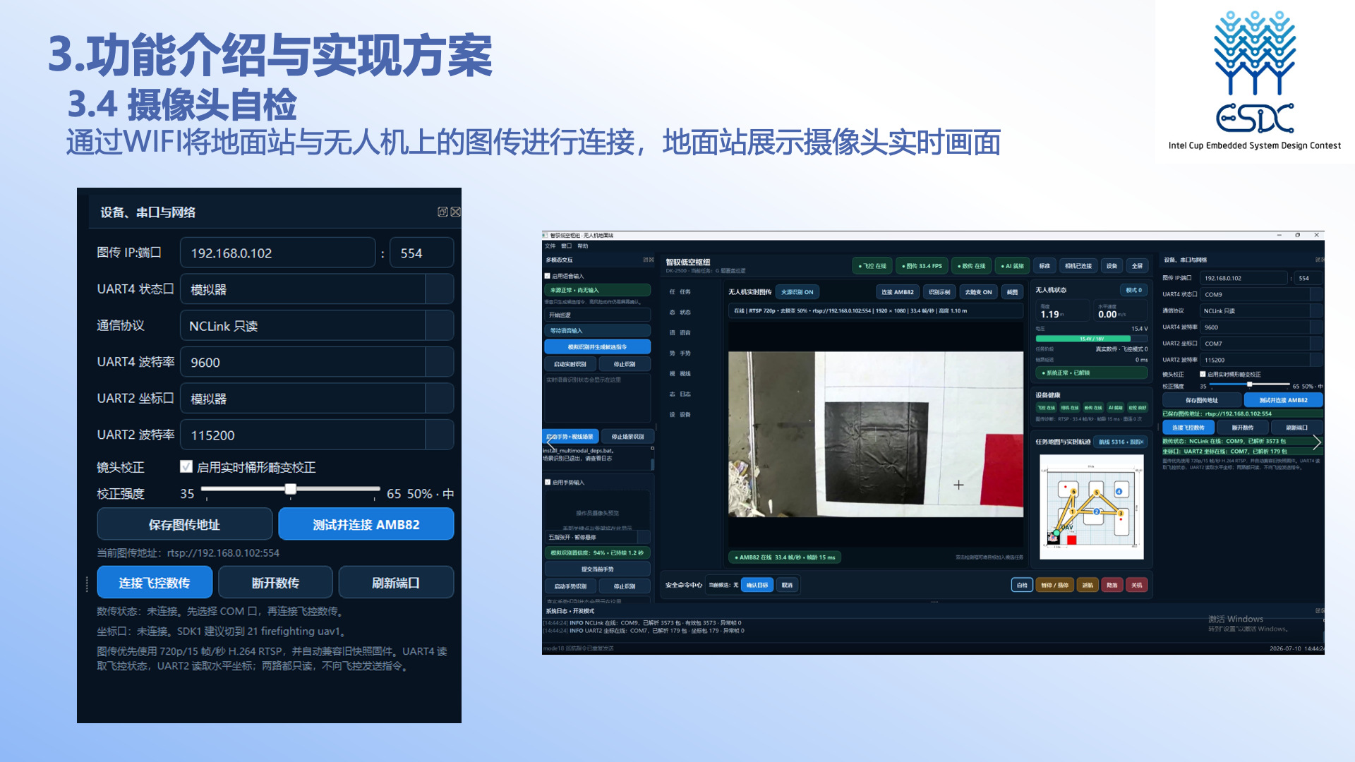The height and width of the screenshot is (762, 1355).
Task: Expand the 通信协议 NCLink 只读 dropdown in enlarged panel
Action: 317,326
